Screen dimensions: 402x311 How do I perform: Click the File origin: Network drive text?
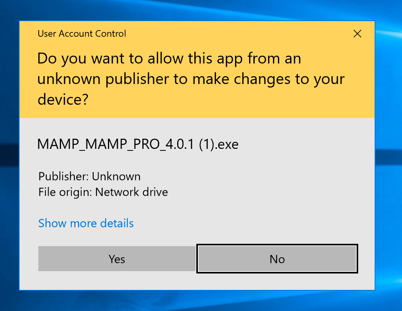click(103, 192)
